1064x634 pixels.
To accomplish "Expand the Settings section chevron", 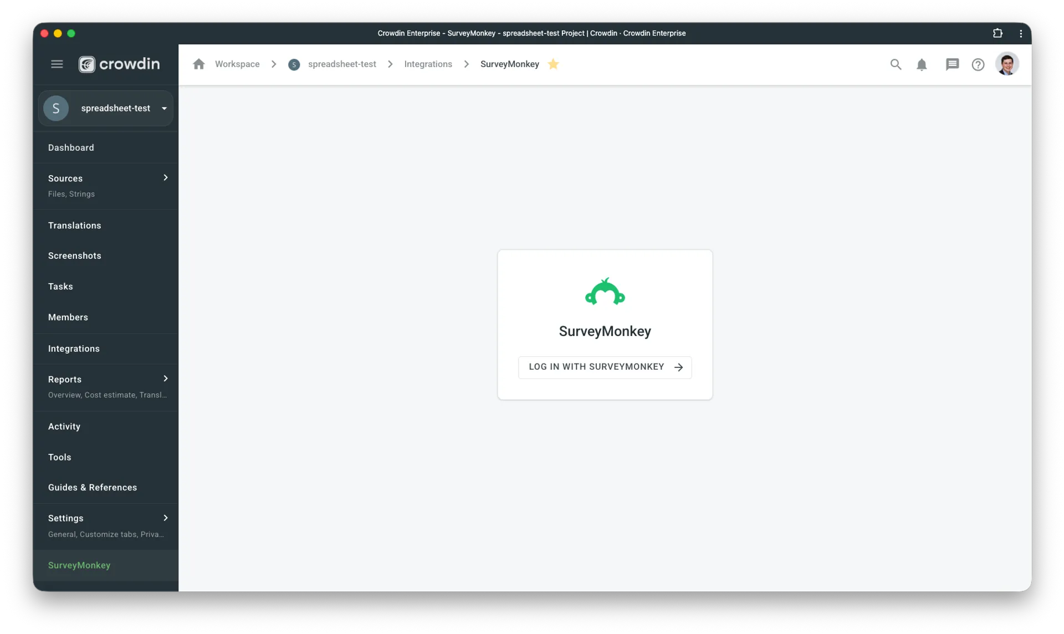I will point(165,518).
